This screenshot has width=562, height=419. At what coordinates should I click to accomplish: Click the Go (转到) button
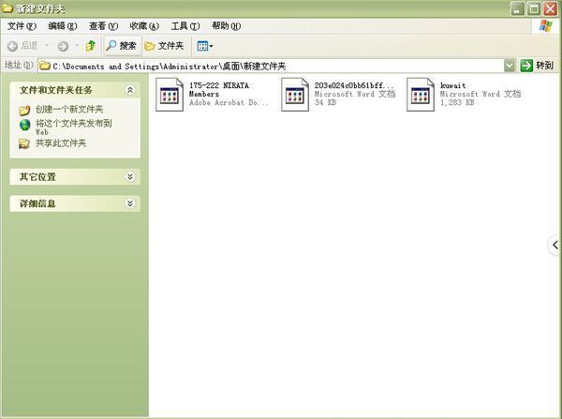[x=537, y=66]
